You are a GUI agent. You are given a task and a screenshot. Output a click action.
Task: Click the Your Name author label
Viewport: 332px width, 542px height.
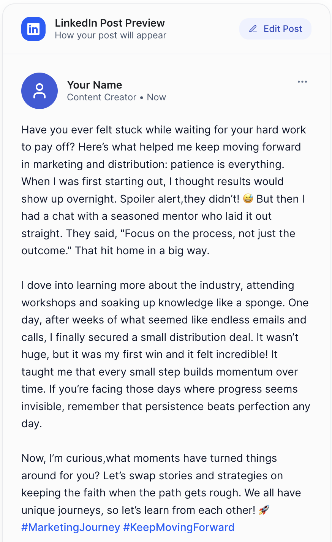(x=95, y=85)
